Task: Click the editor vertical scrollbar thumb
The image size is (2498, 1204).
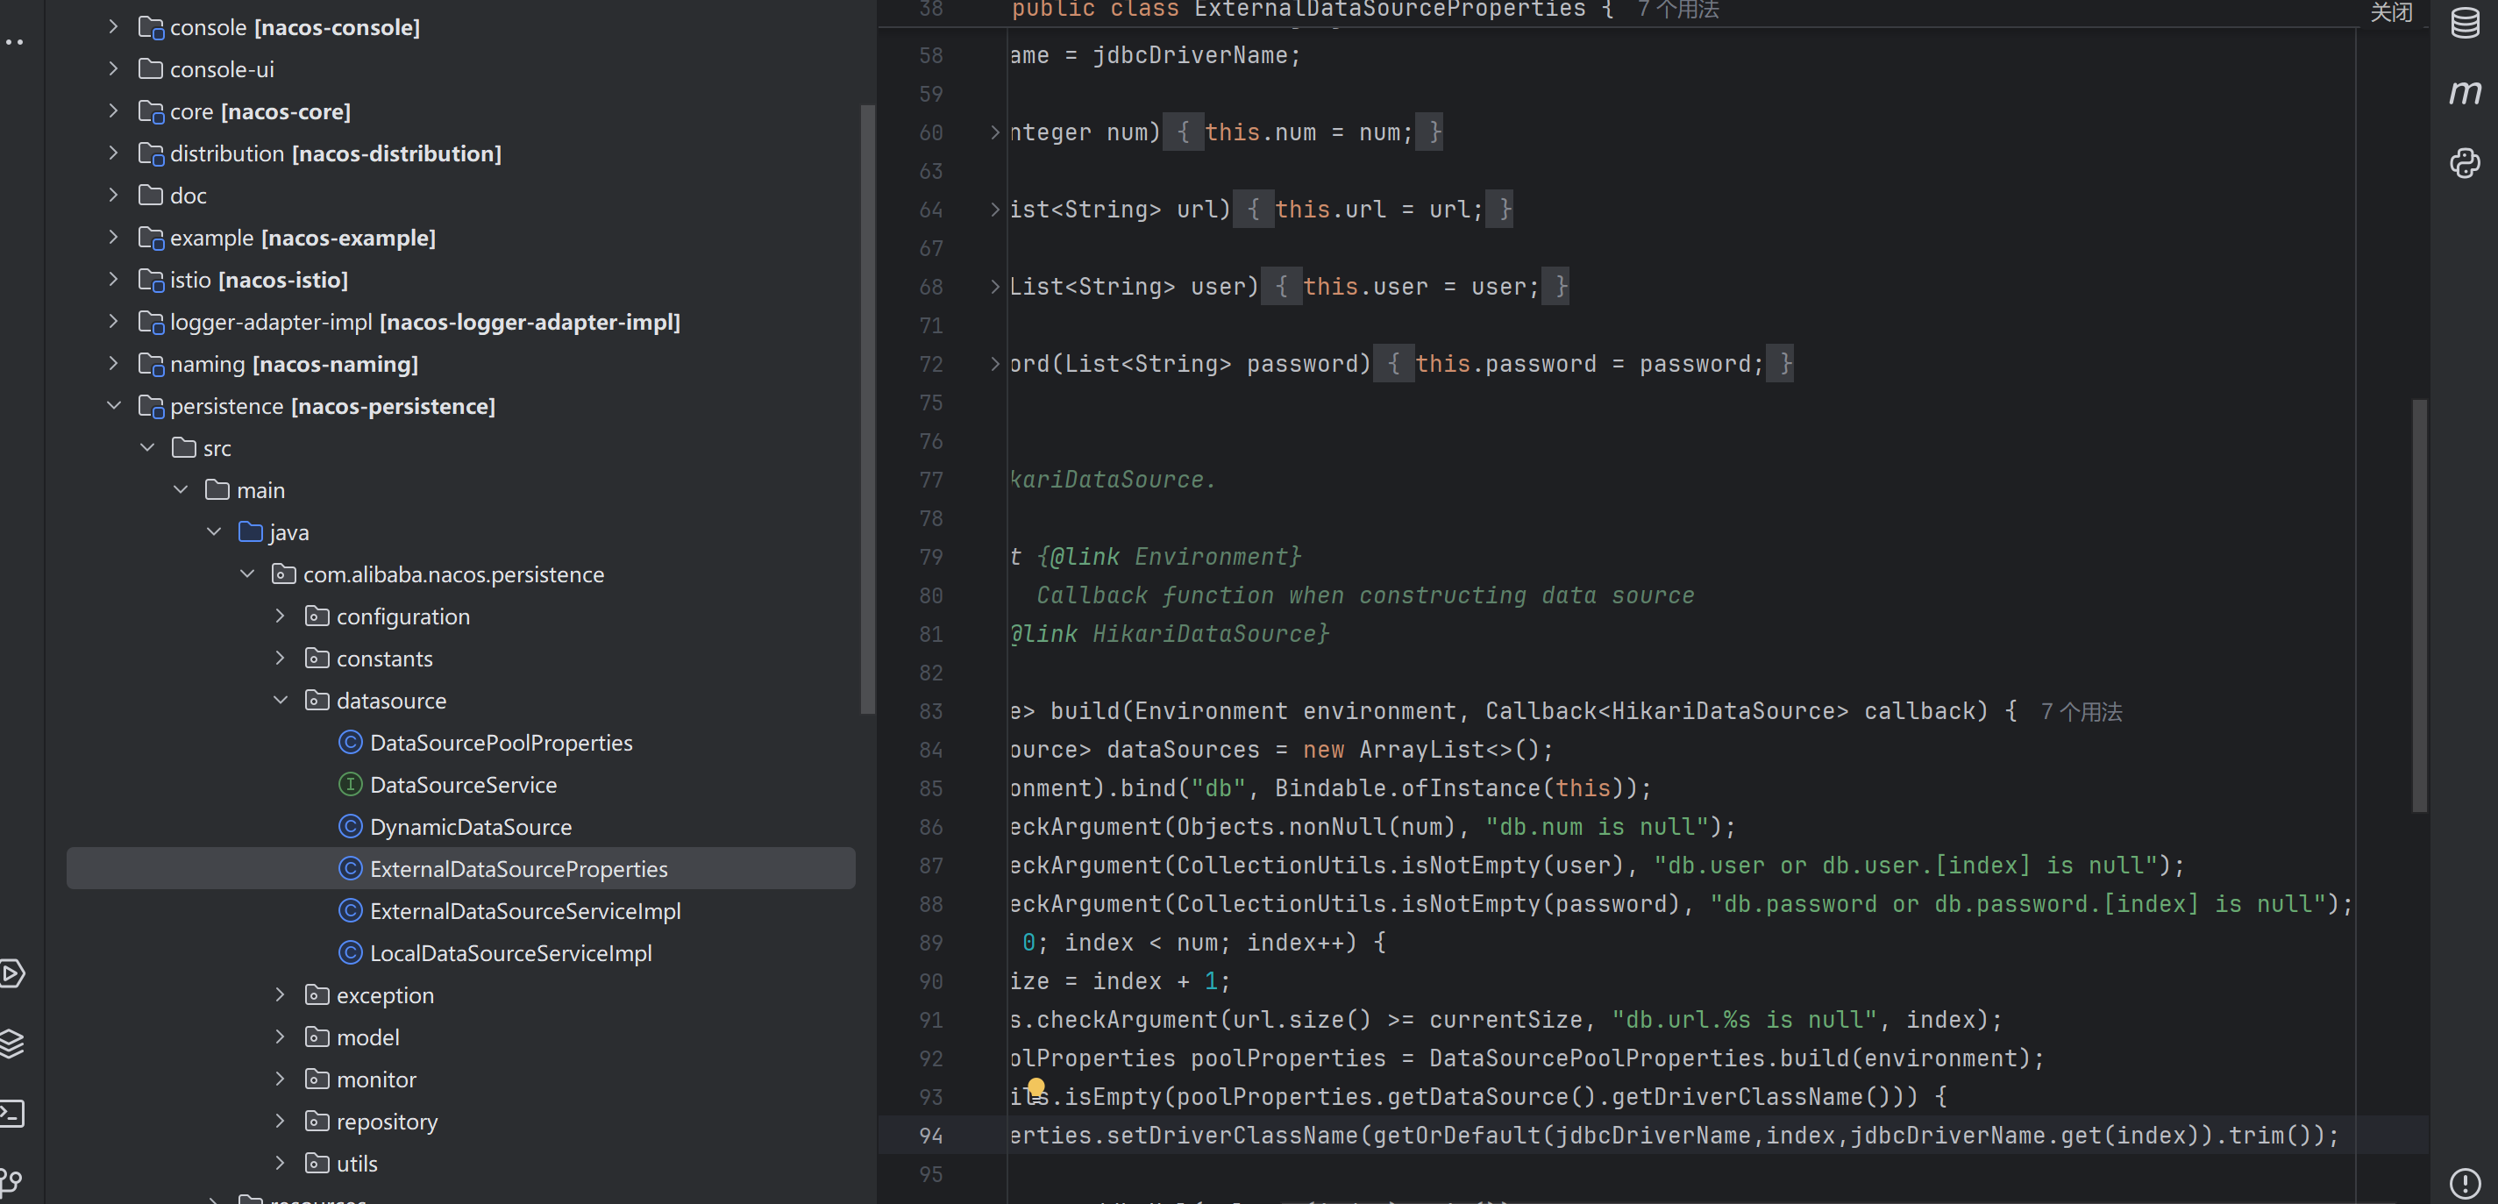Action: coord(2419,605)
